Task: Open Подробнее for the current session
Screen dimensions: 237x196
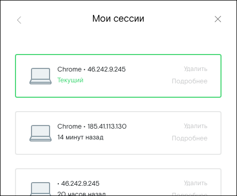Action: coord(189,81)
